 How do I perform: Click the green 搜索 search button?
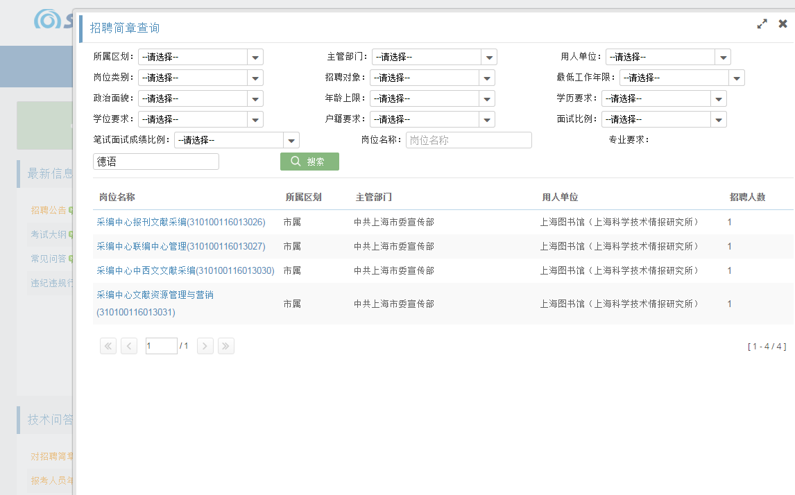pos(309,162)
